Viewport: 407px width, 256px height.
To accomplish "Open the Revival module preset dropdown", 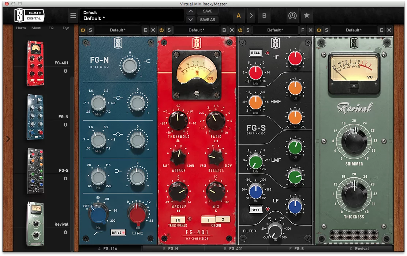I will [354, 30].
